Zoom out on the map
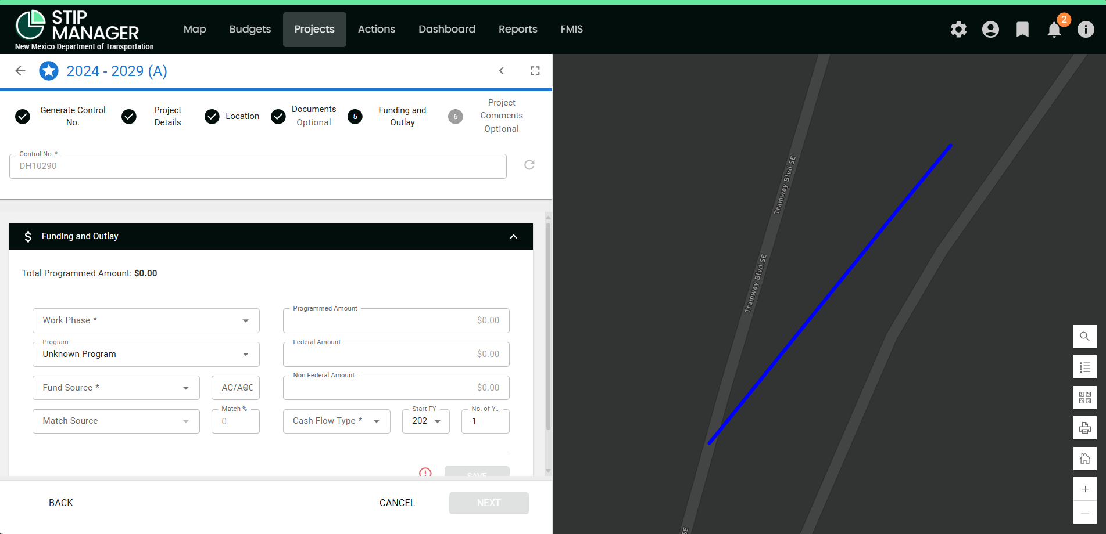This screenshot has height=534, width=1106. (x=1084, y=513)
